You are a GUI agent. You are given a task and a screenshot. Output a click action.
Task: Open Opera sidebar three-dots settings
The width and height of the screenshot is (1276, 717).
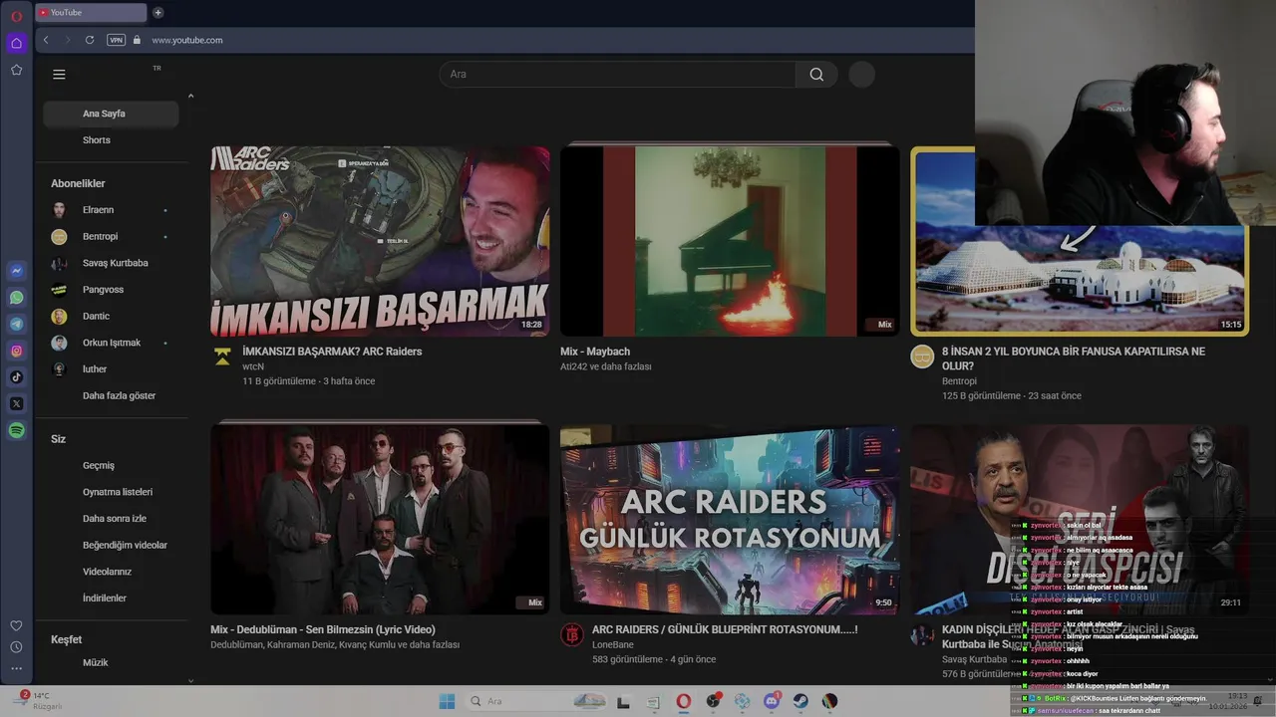(x=16, y=669)
